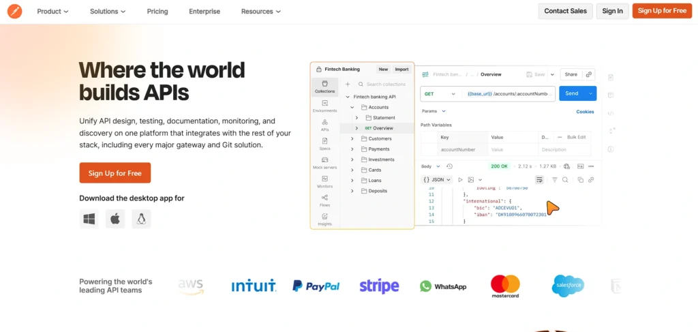Collapse the Accounts folder
The height and width of the screenshot is (332, 698).
[352, 107]
